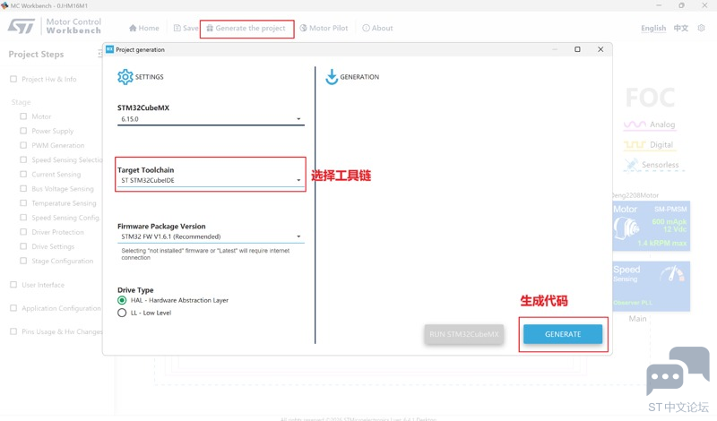Viewport: 717px width, 421px height.
Task: Check the Driver Protection step
Action: [x=23, y=232]
